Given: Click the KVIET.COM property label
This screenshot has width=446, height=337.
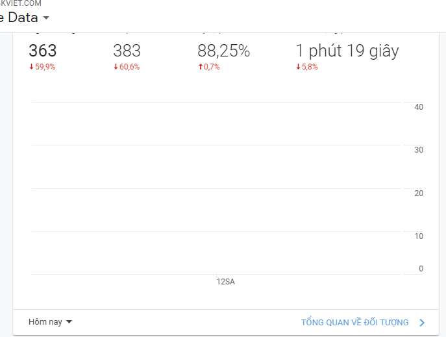Looking at the screenshot, I should pos(21,3).
